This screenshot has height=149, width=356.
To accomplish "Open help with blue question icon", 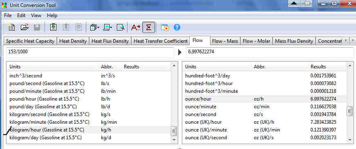I will click(x=177, y=27).
